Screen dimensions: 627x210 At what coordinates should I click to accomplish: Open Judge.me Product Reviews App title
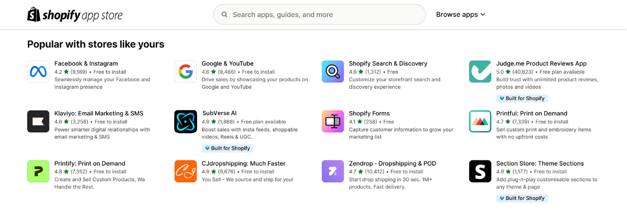pyautogui.click(x=542, y=64)
